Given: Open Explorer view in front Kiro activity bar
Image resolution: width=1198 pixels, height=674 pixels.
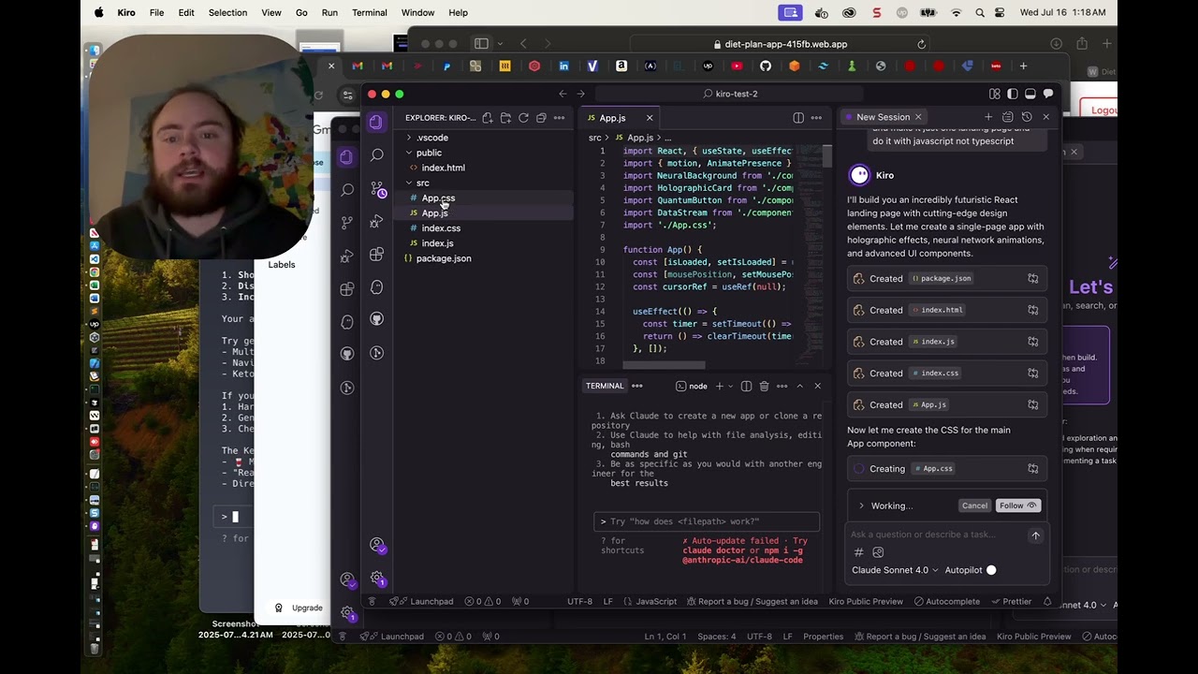Looking at the screenshot, I should click(376, 123).
